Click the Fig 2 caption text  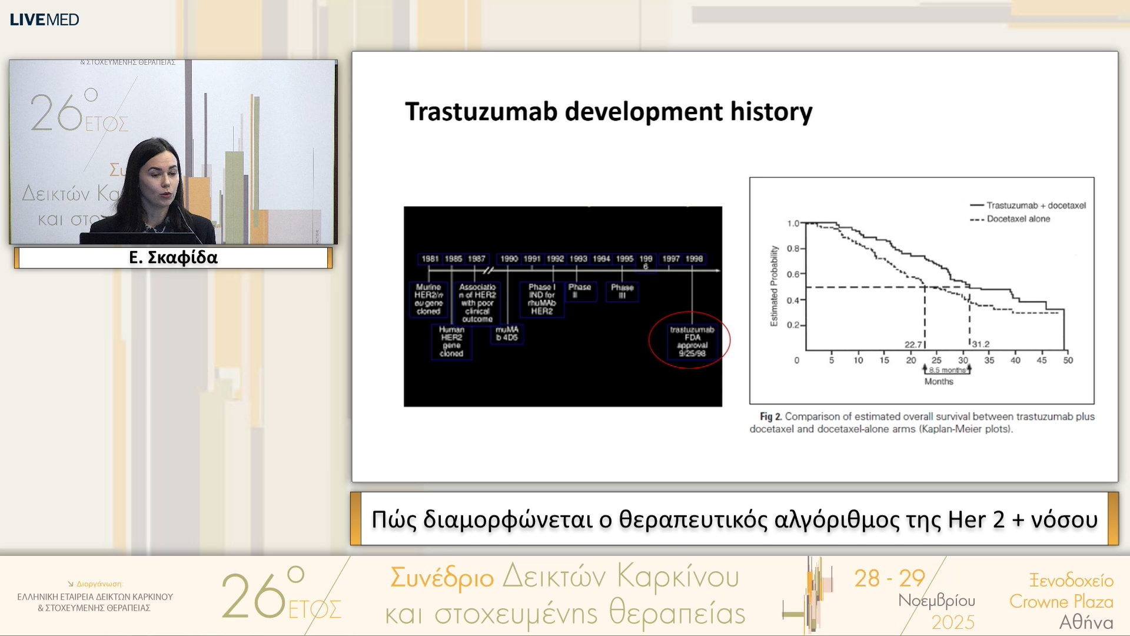point(922,423)
